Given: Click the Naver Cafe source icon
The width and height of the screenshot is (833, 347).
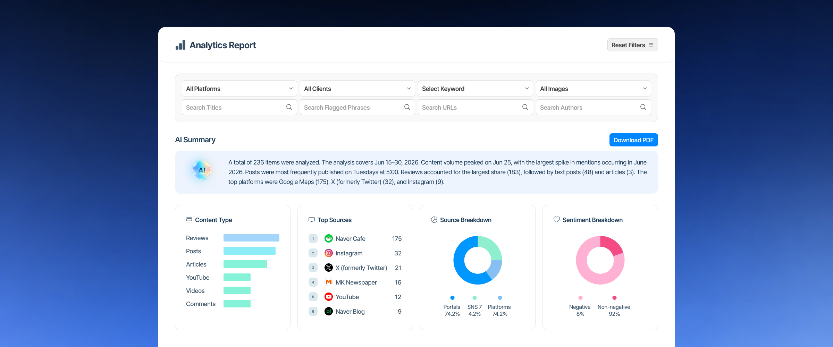Looking at the screenshot, I should (x=328, y=238).
